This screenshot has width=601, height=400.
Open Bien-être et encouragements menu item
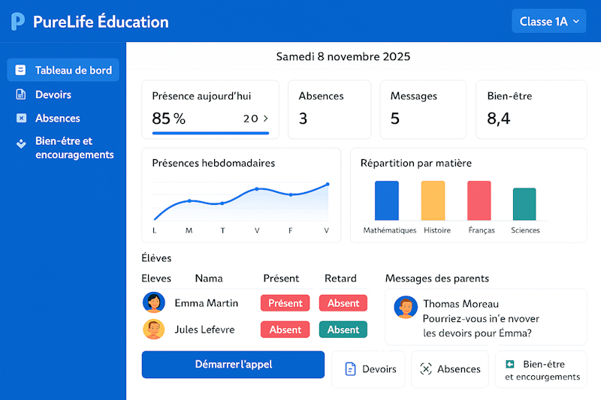tap(74, 148)
